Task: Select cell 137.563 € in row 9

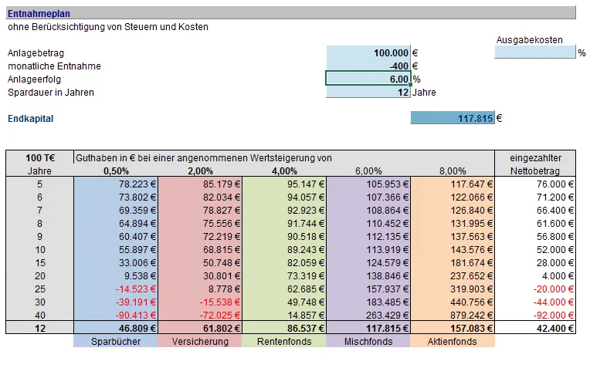Action: pyautogui.click(x=453, y=237)
